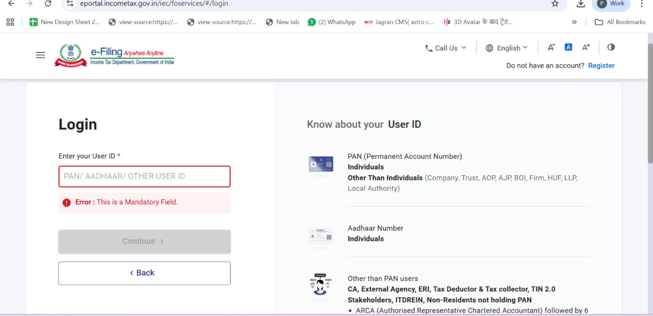Bookmark this page using the star icon
653x316 pixels.
coord(555,3)
